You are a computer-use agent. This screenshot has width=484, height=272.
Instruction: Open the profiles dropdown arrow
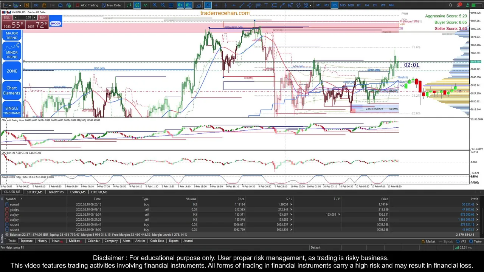point(20,5)
